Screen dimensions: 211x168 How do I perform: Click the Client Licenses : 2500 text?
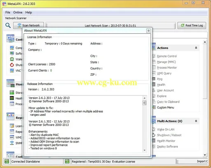[42, 64]
